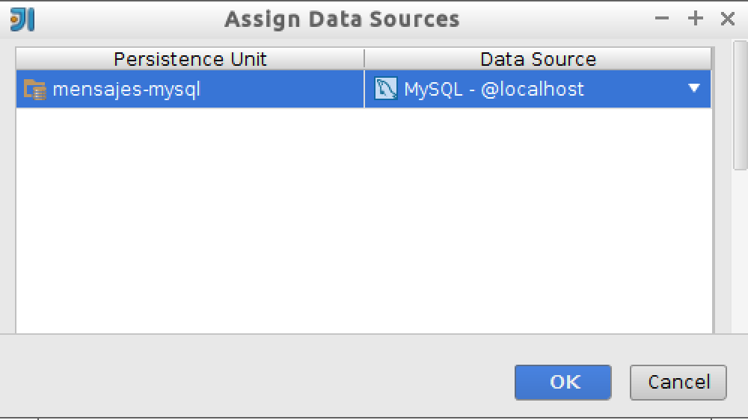This screenshot has height=420, width=748.
Task: Select the mensajes-mysql persistence unit row
Action: (190, 89)
